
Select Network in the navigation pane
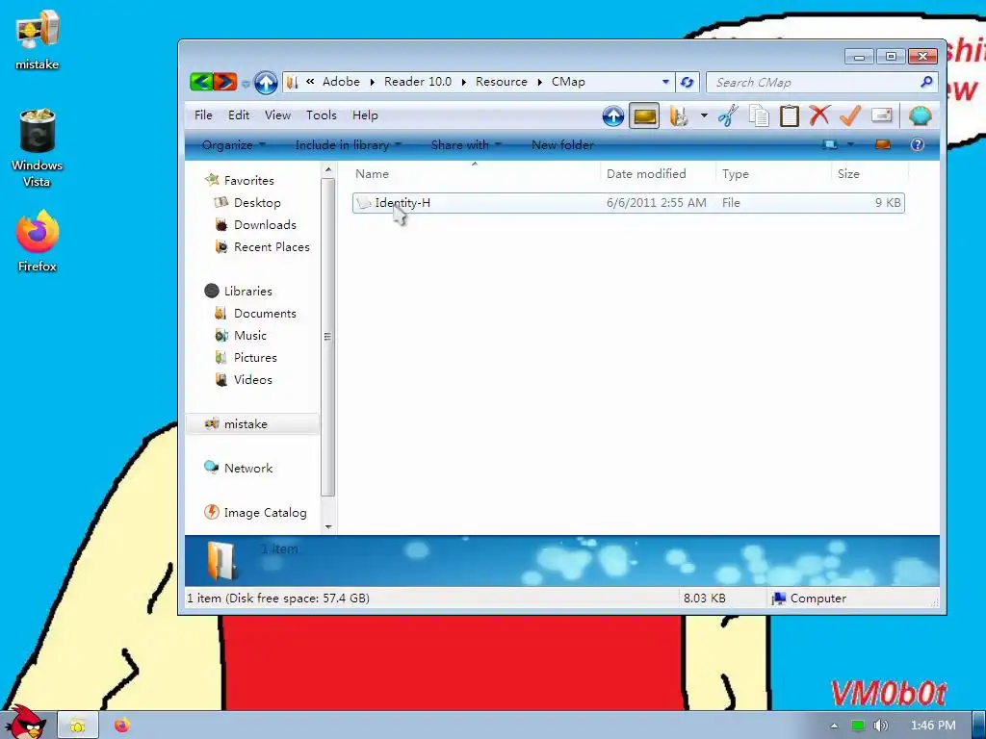(247, 469)
